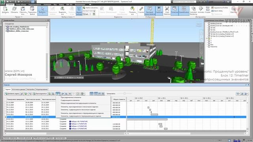Click the Общая стоимость column header
This screenshot has width=253, height=142.
(x=119, y=99)
